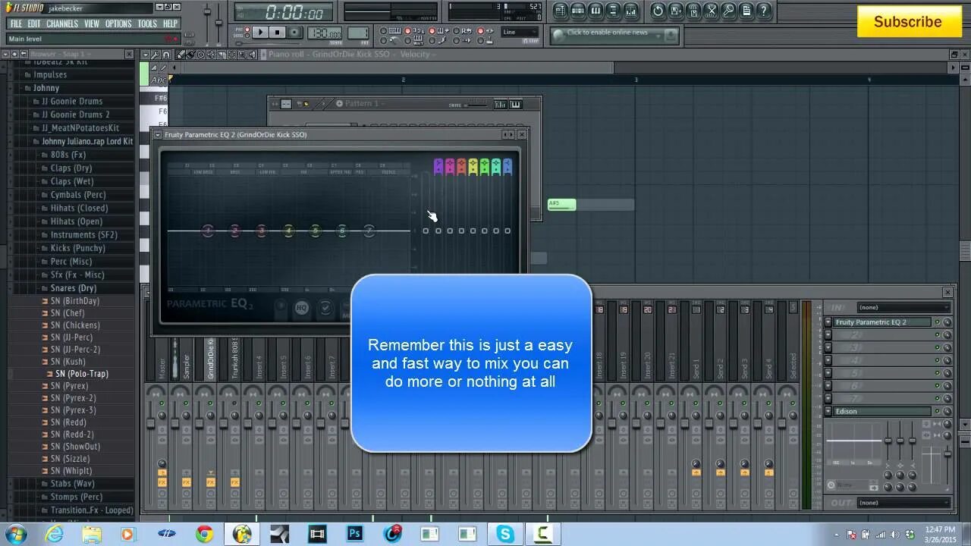Open mixer IN (none) input dropdown
Screen dimensions: 971x546
pos(903,307)
